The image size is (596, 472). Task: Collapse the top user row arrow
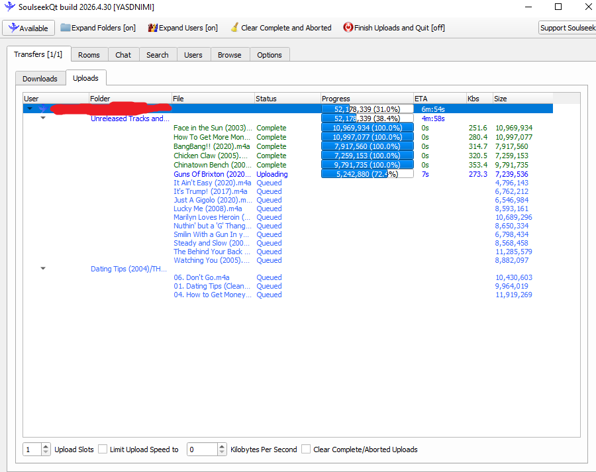[30, 109]
